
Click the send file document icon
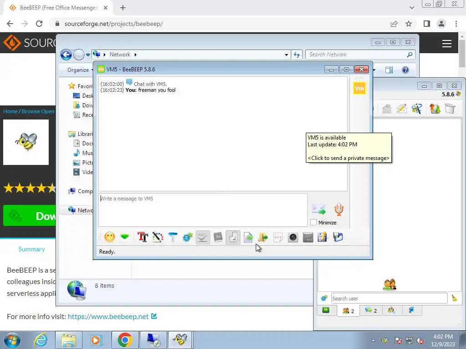click(x=248, y=237)
